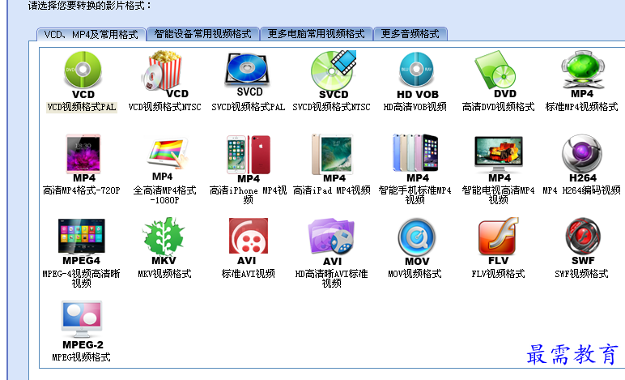Select the SVCD PAL blue disc icon
Image resolution: width=625 pixels, height=380 pixels.
248,75
